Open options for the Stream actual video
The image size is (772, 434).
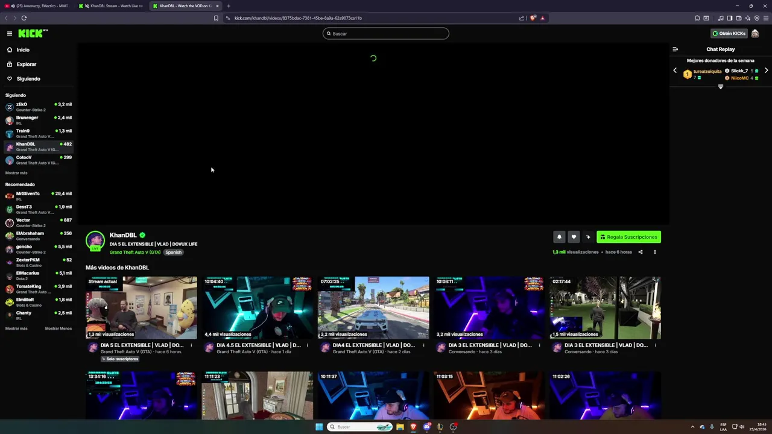[191, 345]
